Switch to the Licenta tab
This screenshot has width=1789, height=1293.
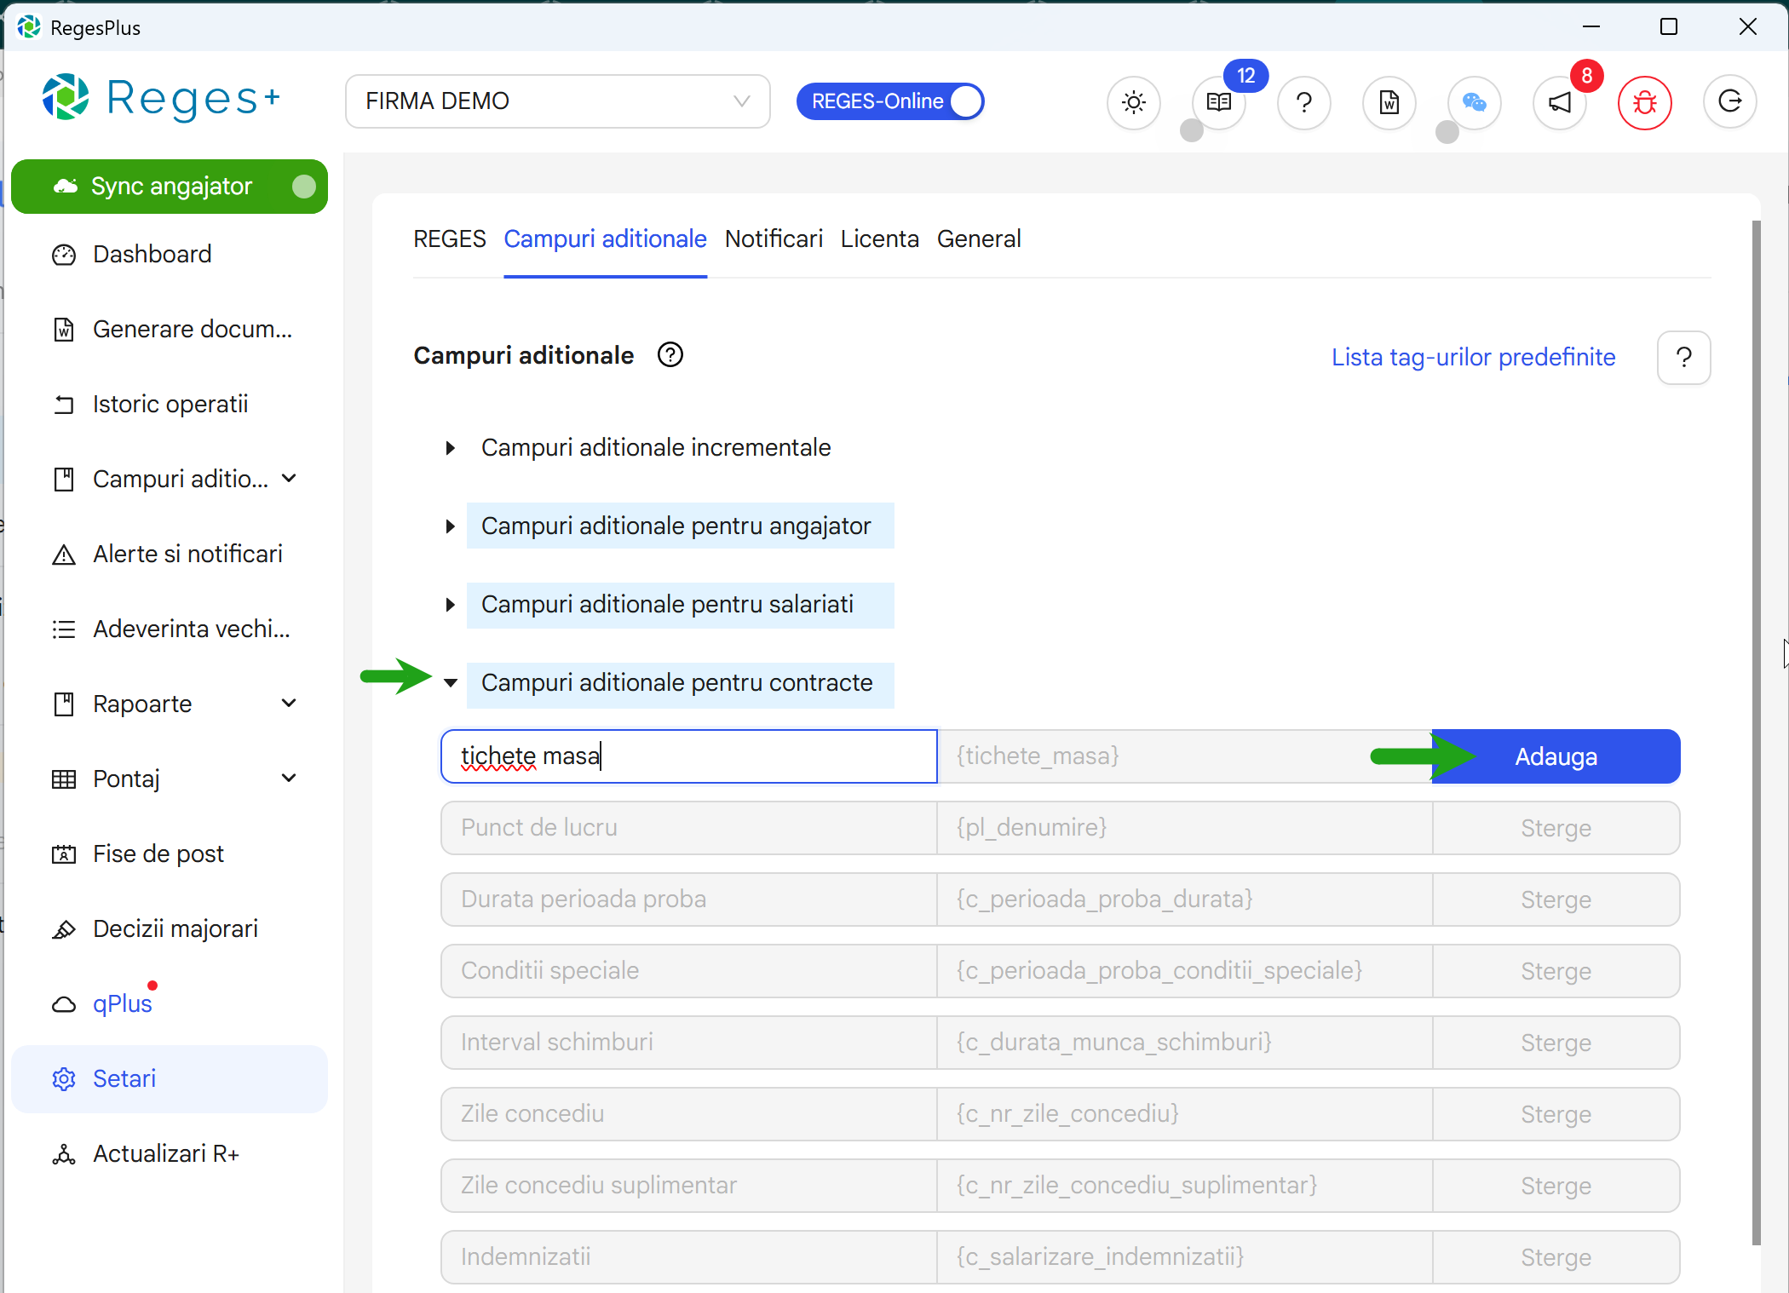coord(879,239)
